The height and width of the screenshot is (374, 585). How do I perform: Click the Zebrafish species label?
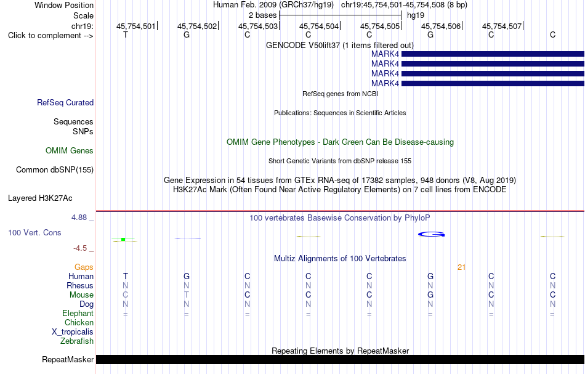[77, 341]
